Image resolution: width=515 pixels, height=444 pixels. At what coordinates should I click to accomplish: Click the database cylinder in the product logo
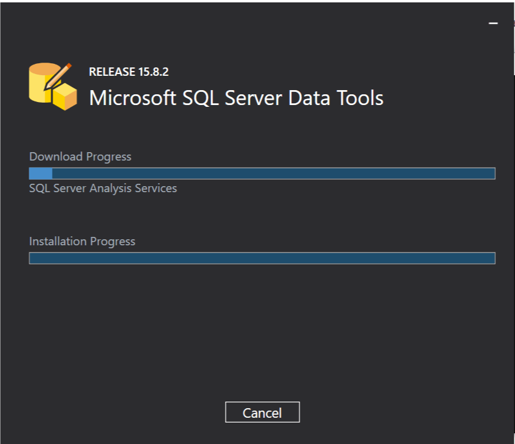[x=41, y=84]
